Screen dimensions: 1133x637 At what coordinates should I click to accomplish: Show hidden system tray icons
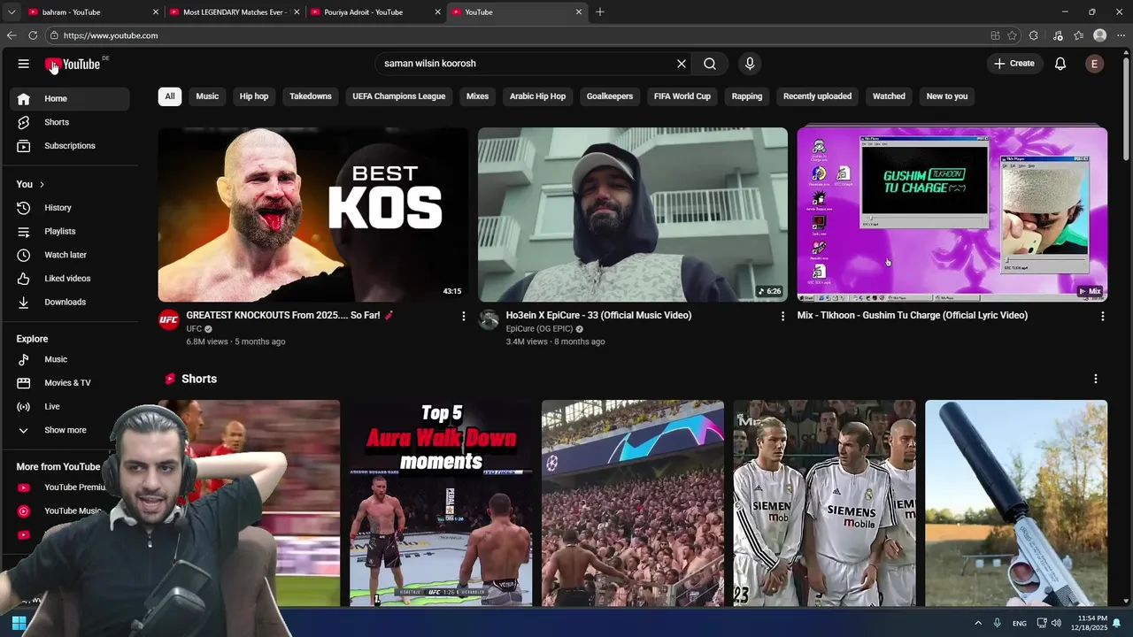click(978, 623)
